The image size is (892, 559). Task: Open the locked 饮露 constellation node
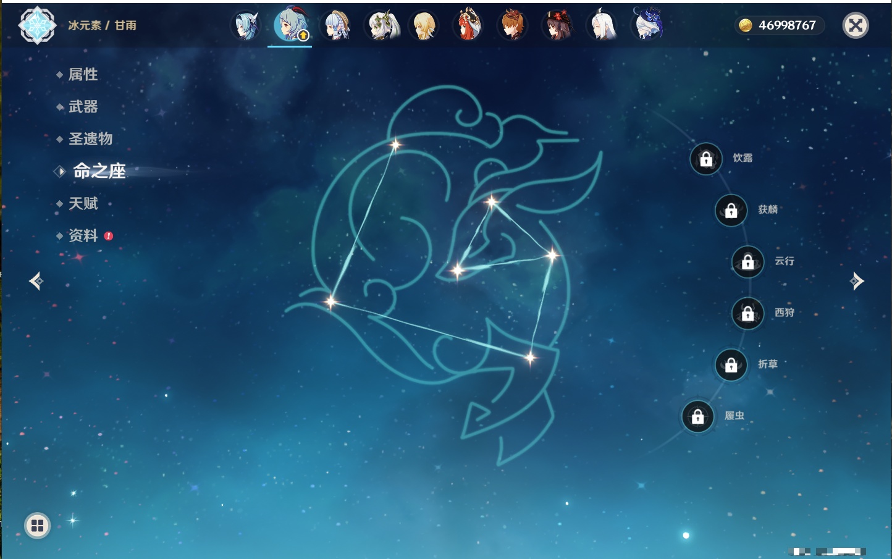pyautogui.click(x=706, y=159)
